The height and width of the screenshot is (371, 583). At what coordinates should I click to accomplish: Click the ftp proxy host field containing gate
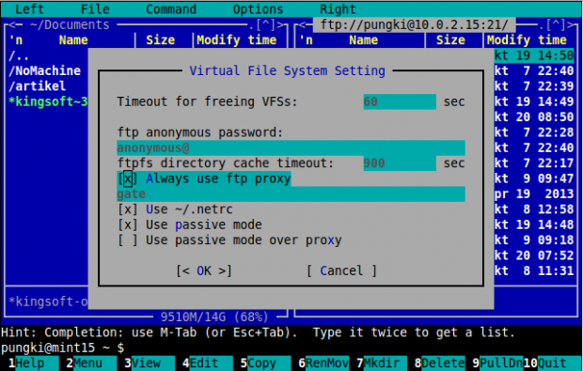[x=291, y=194]
